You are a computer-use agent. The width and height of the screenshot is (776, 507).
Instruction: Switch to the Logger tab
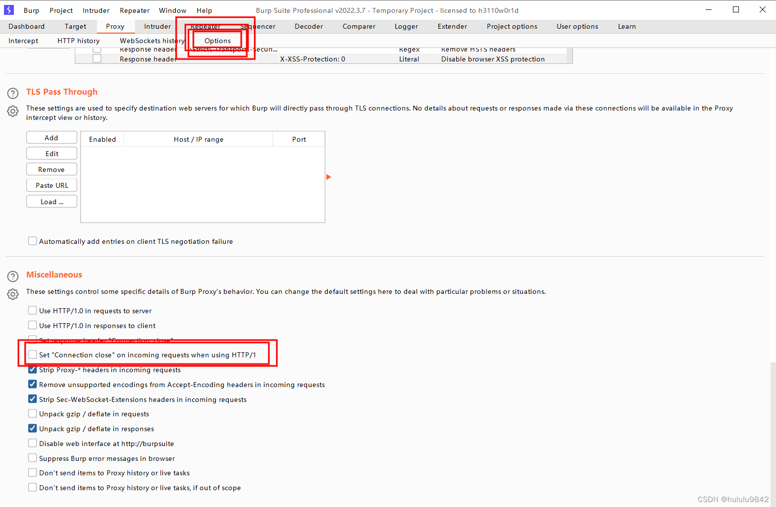click(x=406, y=26)
